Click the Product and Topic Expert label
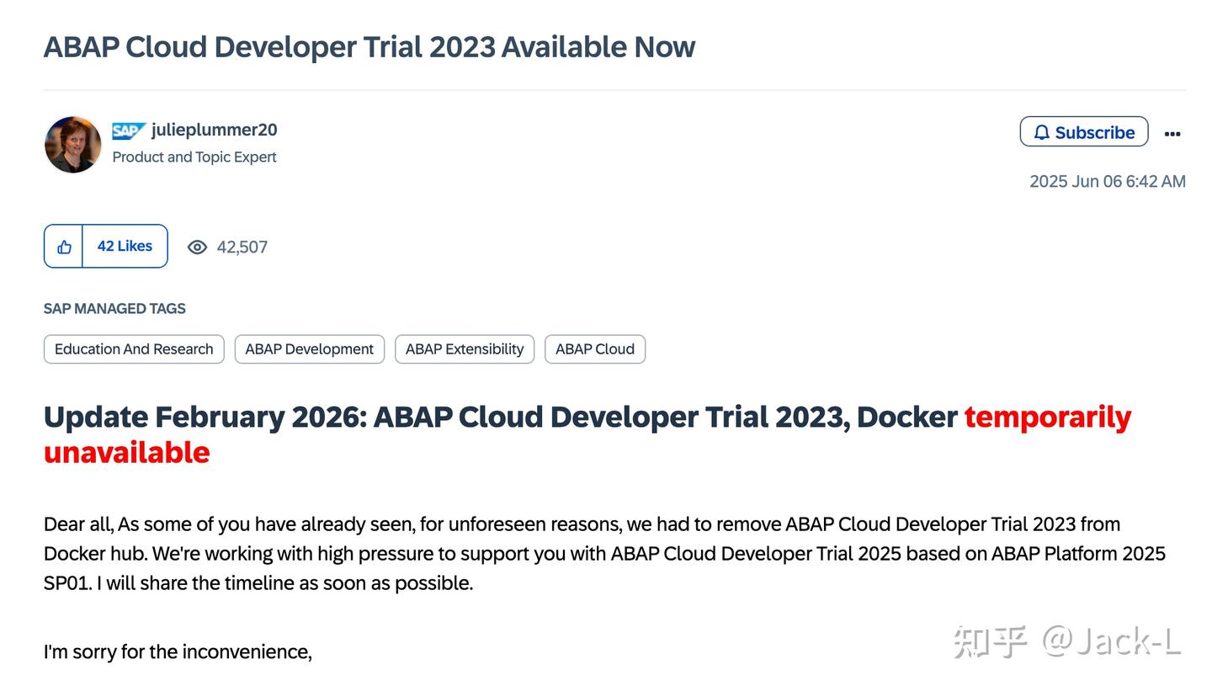1212x691 pixels. (x=194, y=157)
